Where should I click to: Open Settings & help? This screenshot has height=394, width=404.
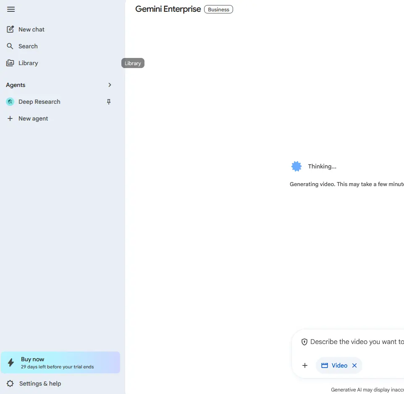pyautogui.click(x=40, y=383)
